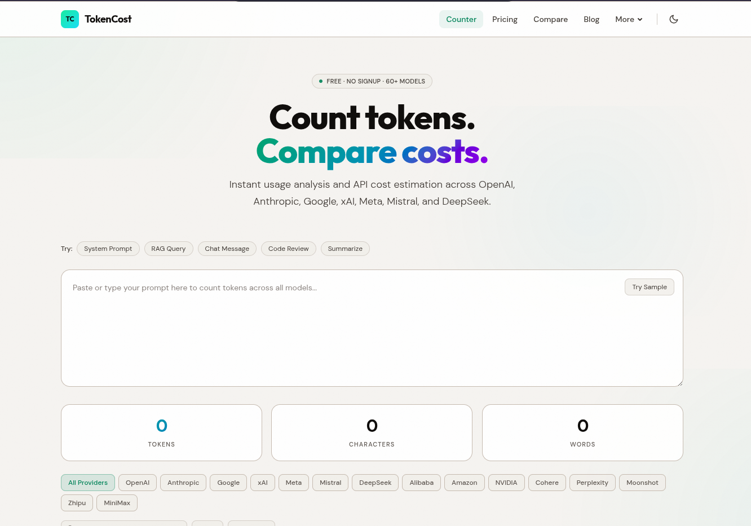The height and width of the screenshot is (526, 751).
Task: Open the Compare page
Action: pyautogui.click(x=550, y=19)
